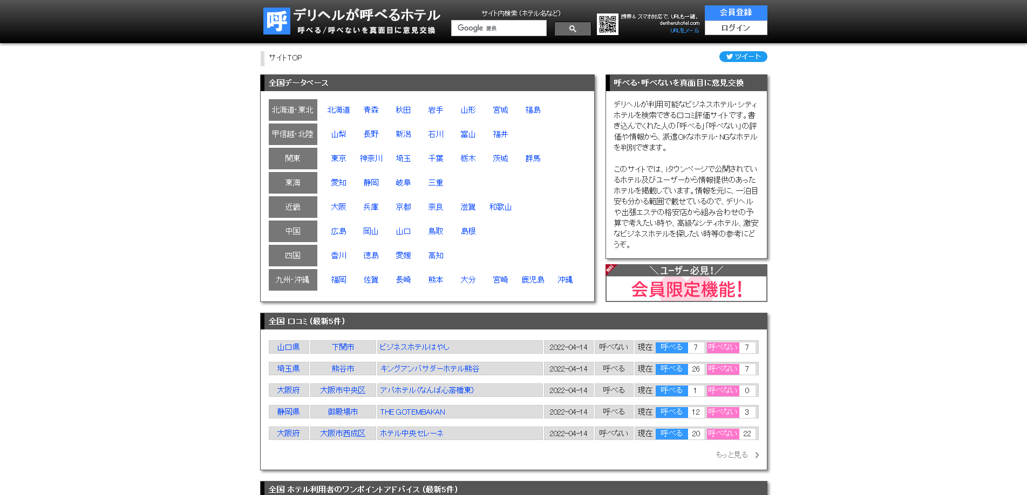Open 御殿場市 city link

343,412
